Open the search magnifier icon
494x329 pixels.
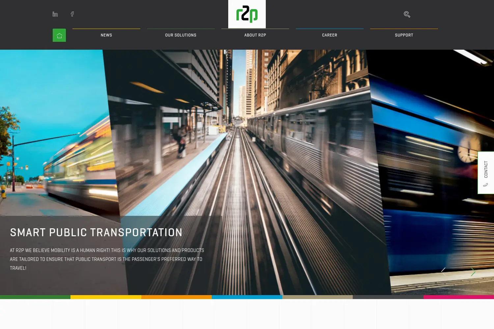pos(407,14)
